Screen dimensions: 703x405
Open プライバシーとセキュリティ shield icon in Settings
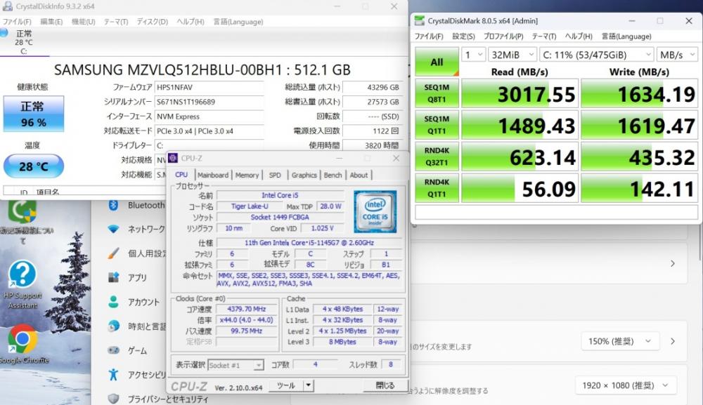click(x=113, y=398)
